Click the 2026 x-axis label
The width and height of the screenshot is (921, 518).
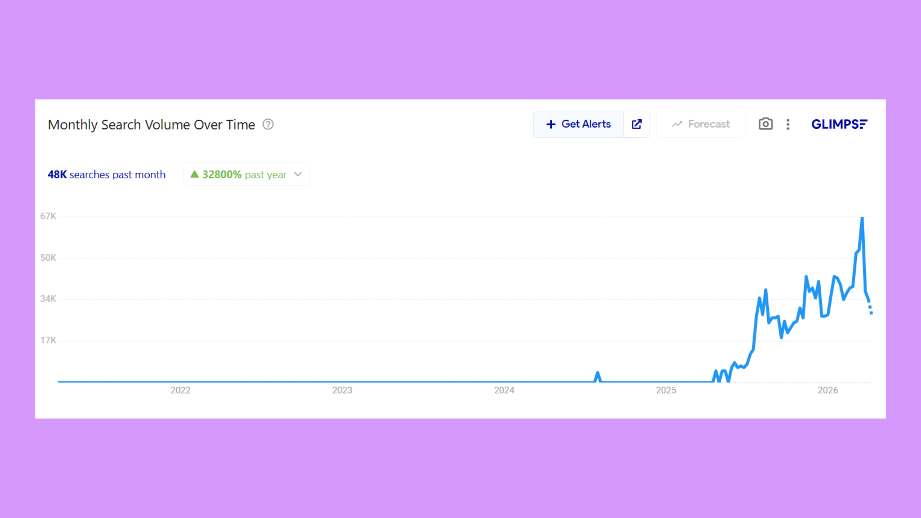tap(828, 390)
